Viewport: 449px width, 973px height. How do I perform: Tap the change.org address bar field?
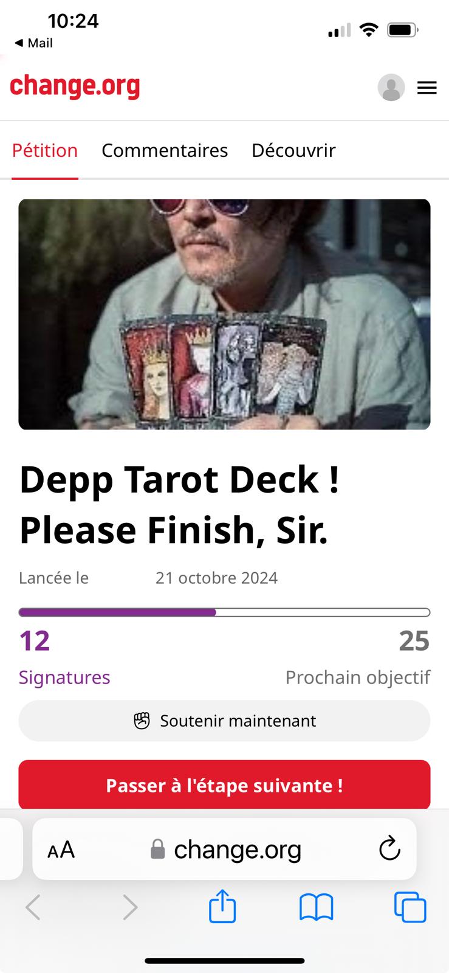(224, 849)
